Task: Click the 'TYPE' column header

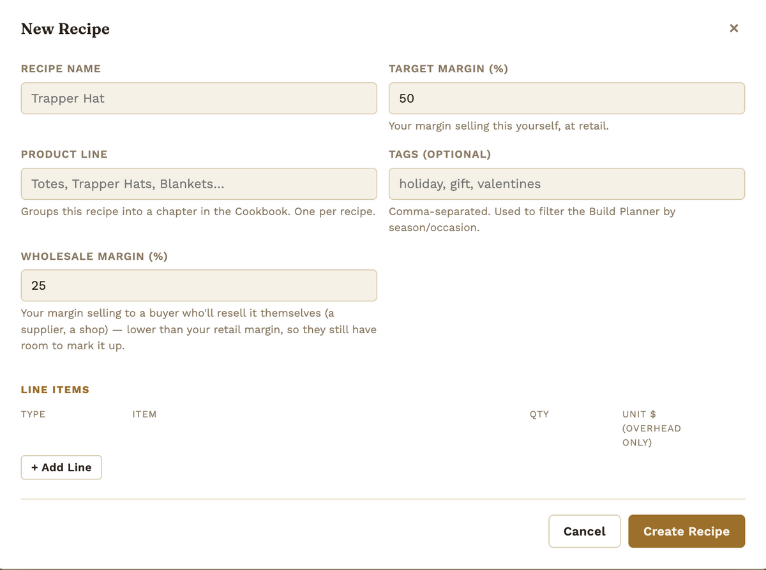Action: 33,414
